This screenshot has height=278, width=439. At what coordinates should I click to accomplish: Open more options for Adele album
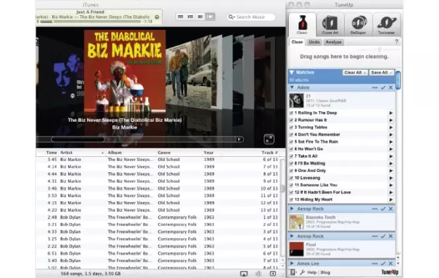pos(375,88)
